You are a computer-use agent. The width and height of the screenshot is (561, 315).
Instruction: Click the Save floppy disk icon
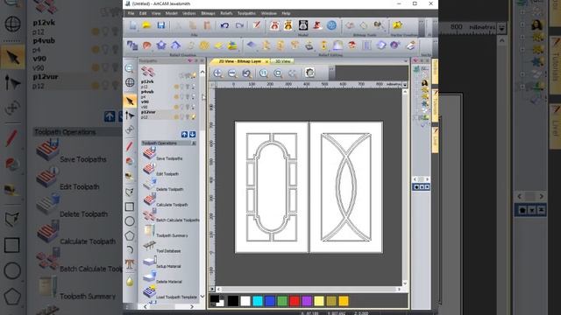(x=161, y=25)
